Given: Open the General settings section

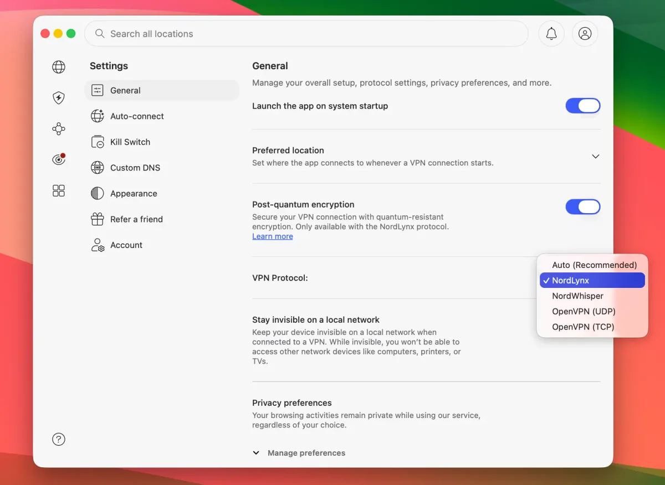Looking at the screenshot, I should 162,90.
